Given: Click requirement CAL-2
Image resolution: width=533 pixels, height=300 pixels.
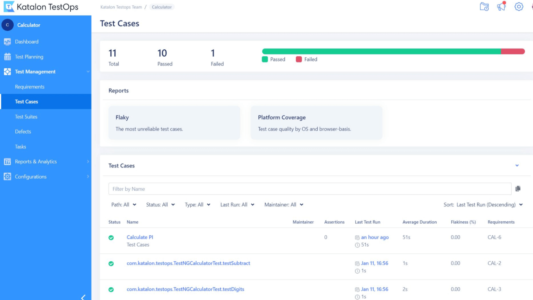Looking at the screenshot, I should point(494,263).
